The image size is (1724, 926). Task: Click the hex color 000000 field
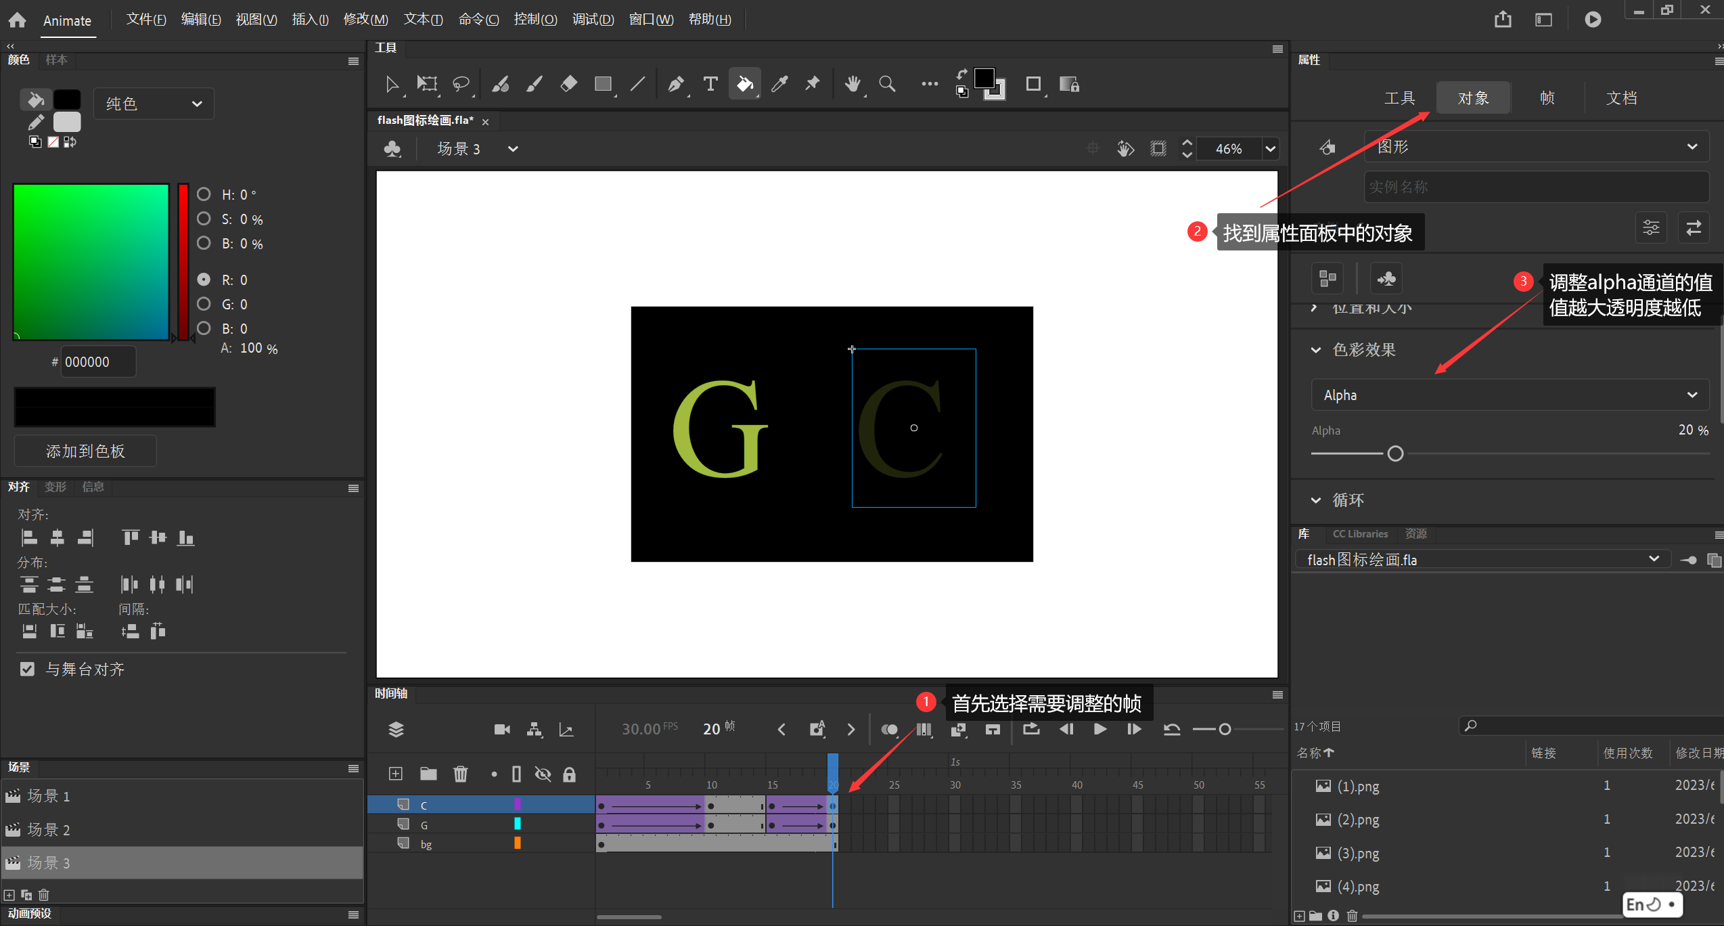98,361
